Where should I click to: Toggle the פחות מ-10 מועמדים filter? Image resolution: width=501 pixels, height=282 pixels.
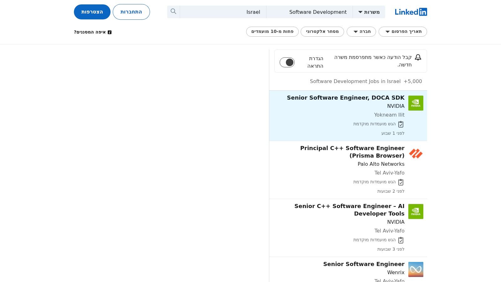pyautogui.click(x=272, y=32)
